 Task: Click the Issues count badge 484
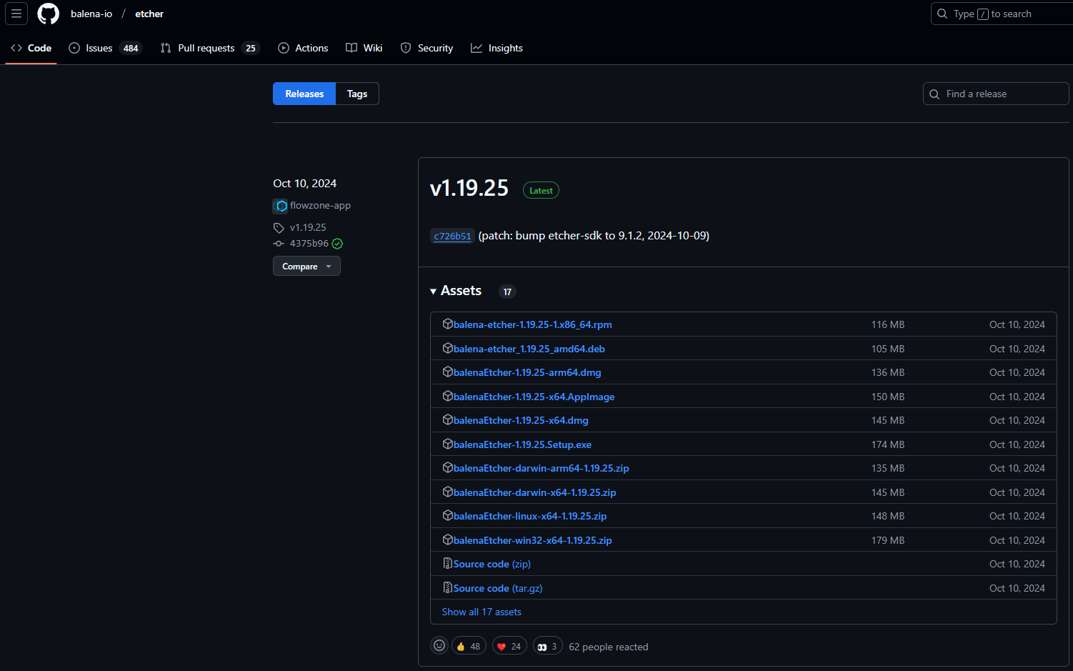coord(131,49)
